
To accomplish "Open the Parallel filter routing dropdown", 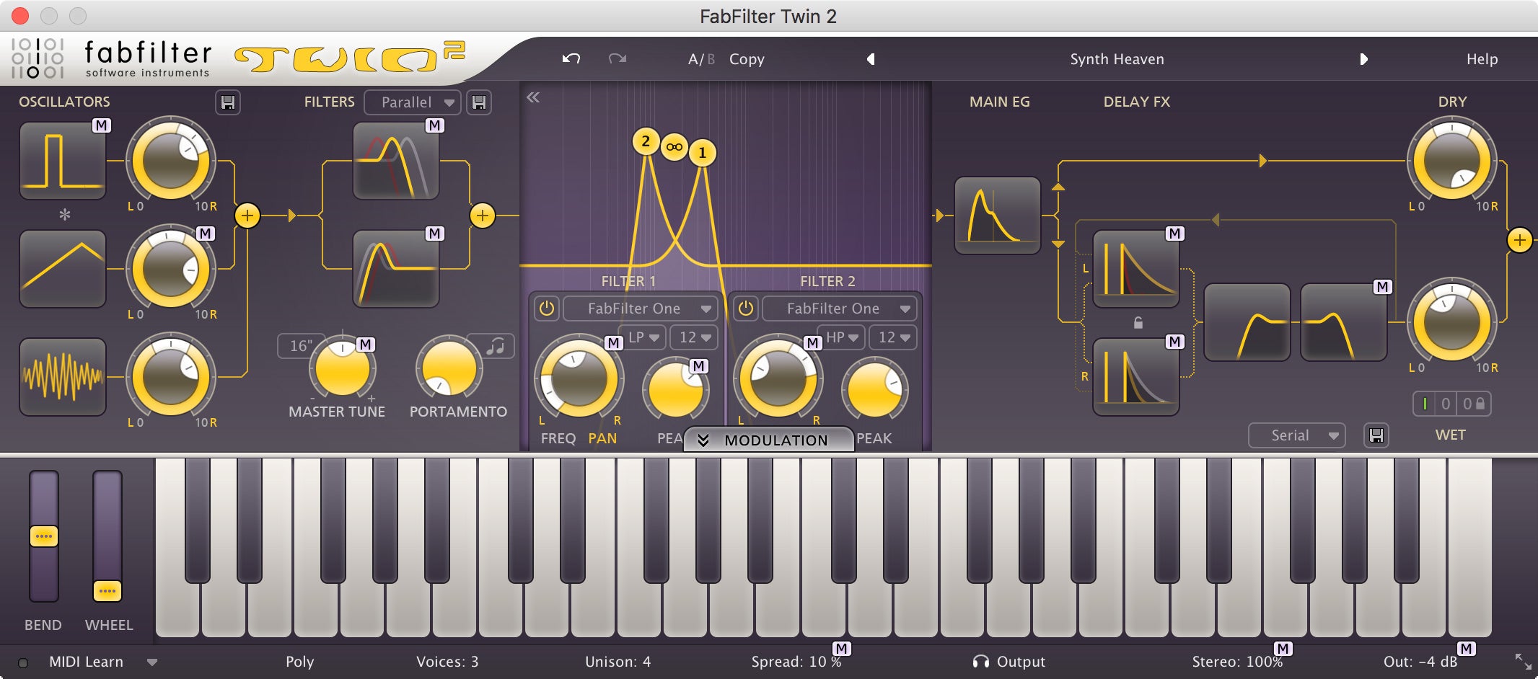I will (x=411, y=102).
